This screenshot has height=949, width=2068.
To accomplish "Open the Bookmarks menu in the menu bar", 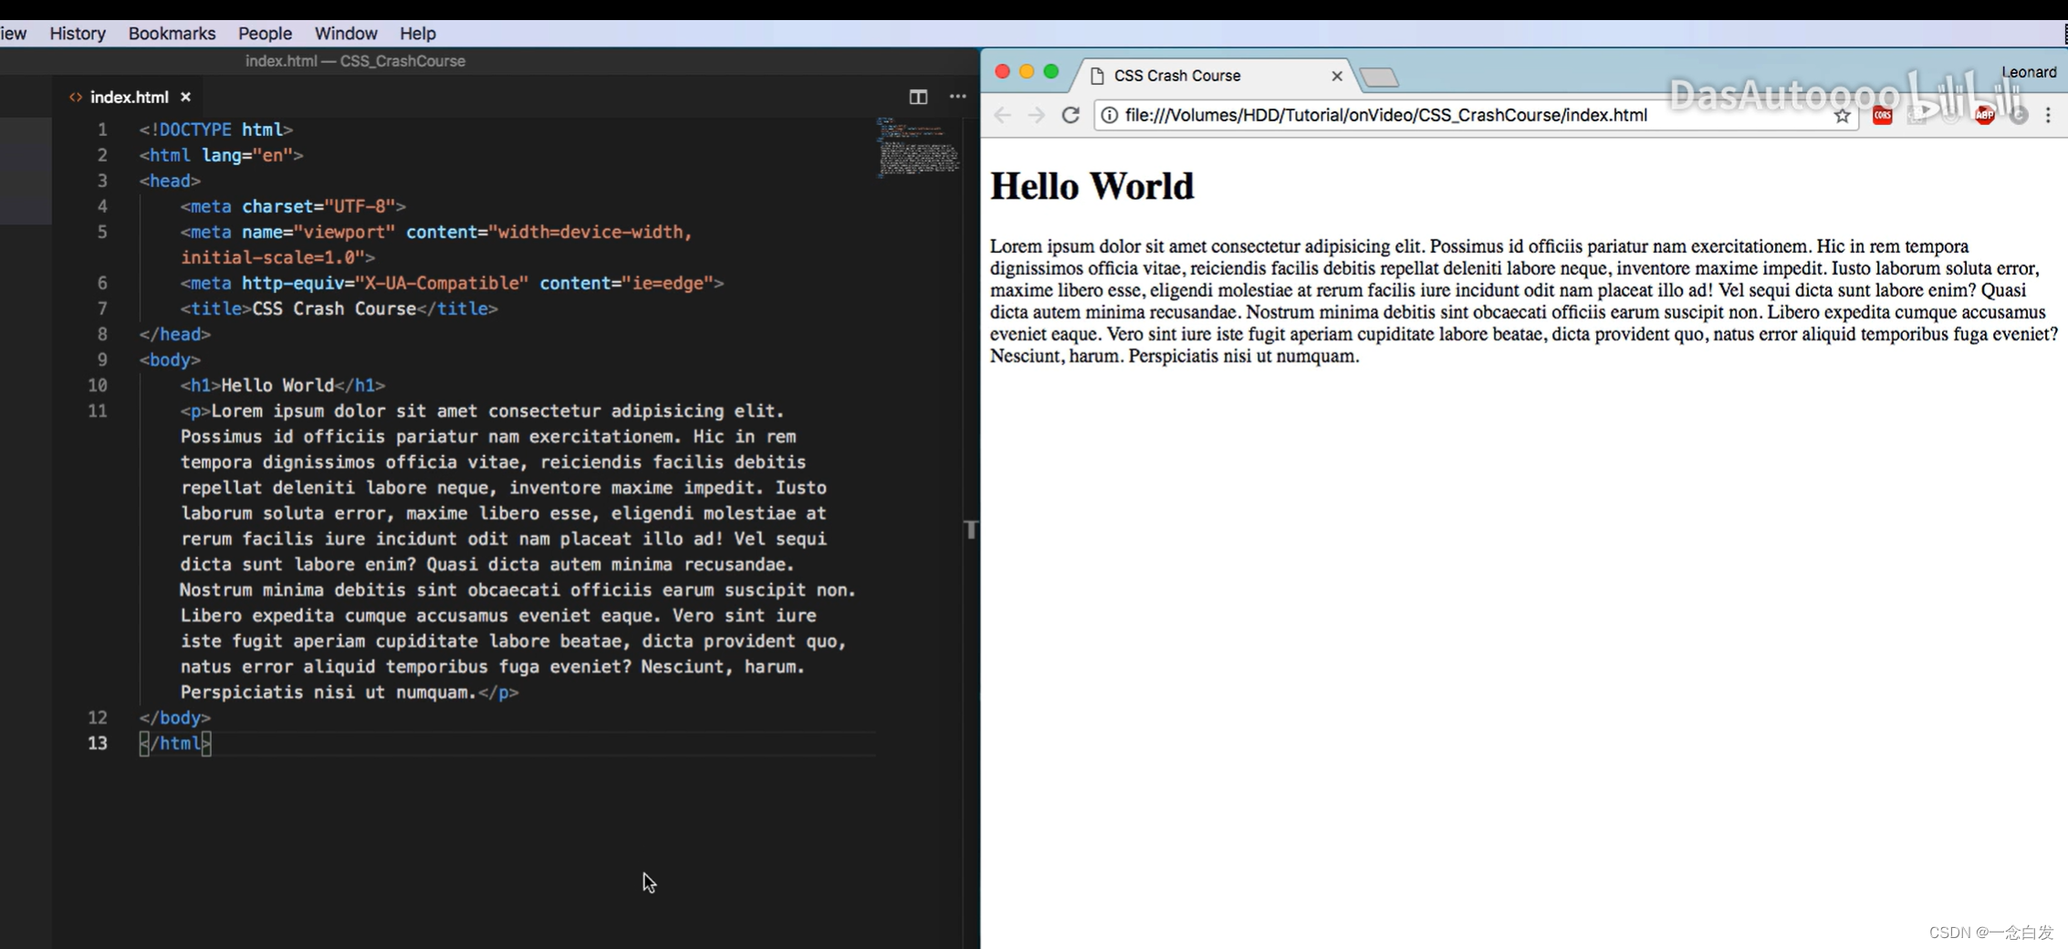I will pyautogui.click(x=171, y=33).
